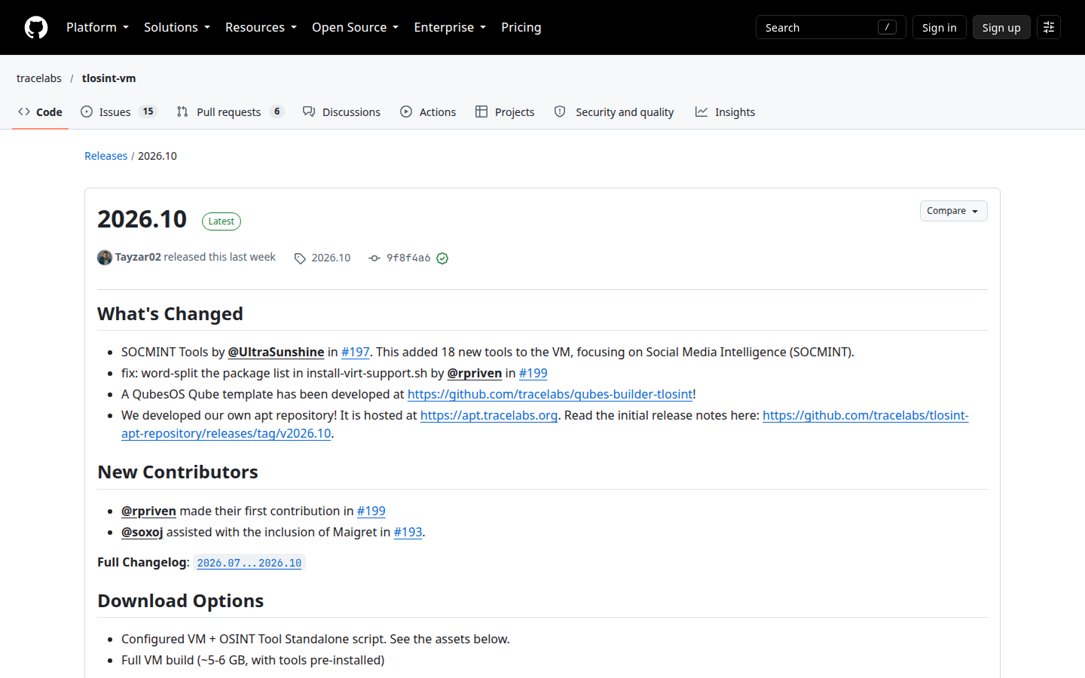Click the commit icon beside 9f8f4a6
1085x678 pixels.
tap(374, 258)
